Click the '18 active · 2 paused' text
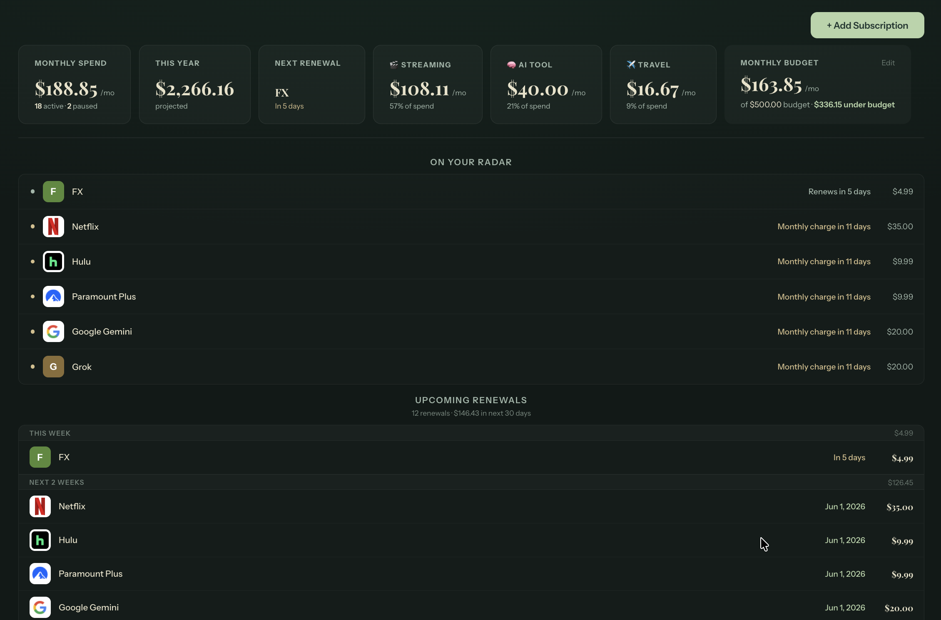The height and width of the screenshot is (620, 941). tap(66, 106)
